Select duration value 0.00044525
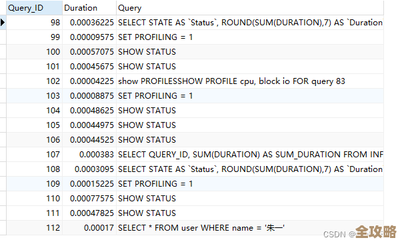This screenshot has height=244, width=400. 92,140
